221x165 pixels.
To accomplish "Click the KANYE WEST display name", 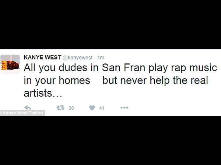I will pos(42,58).
